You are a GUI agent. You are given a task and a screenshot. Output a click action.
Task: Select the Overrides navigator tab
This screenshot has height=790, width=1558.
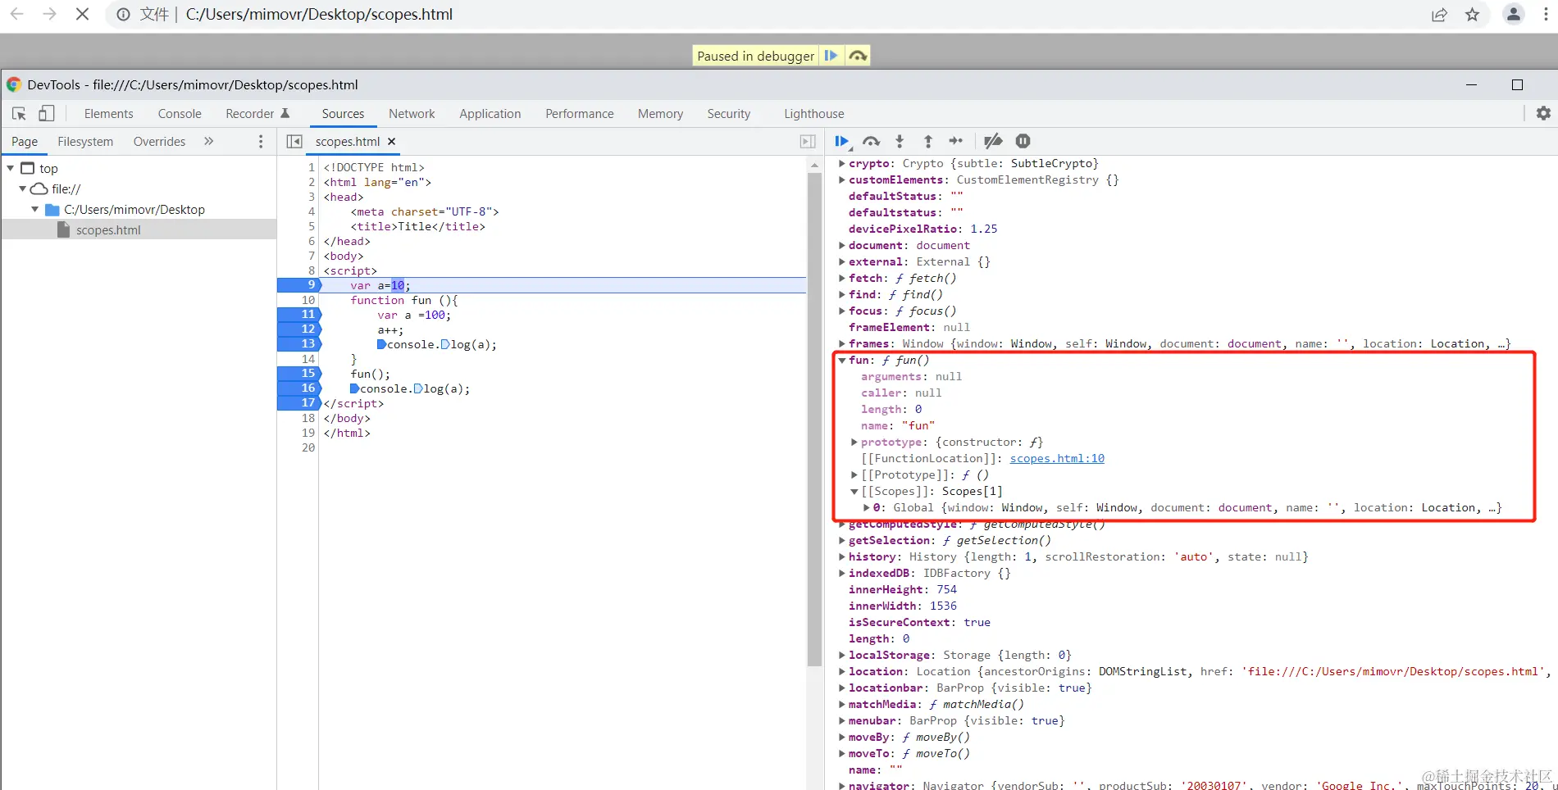(159, 142)
